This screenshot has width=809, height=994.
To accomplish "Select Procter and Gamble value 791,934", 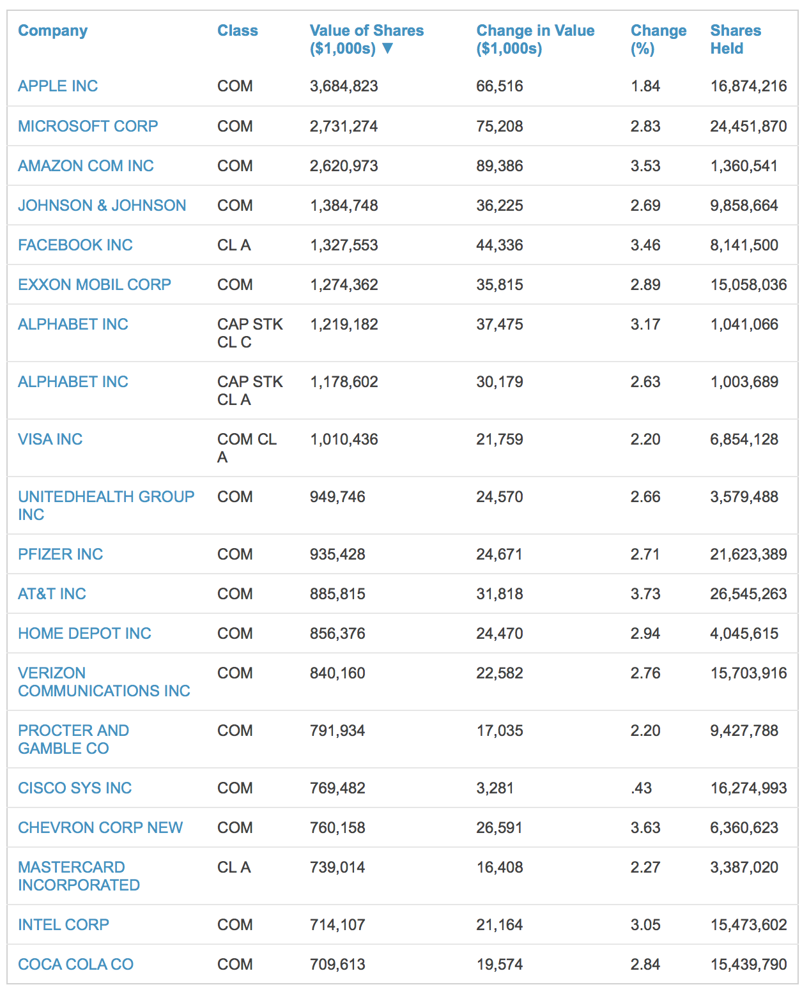I will click(337, 731).
